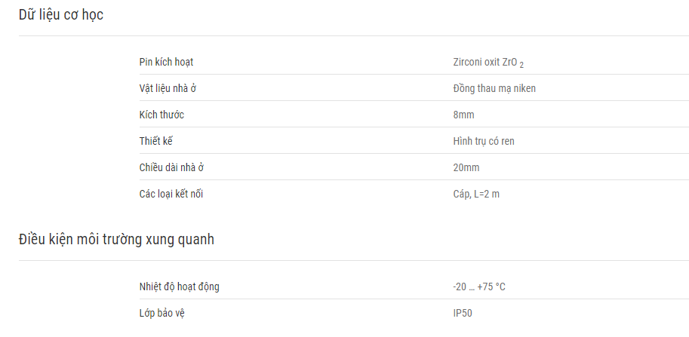The image size is (689, 337).
Task: Click the subscript 2 in ZrO 2
Action: click(521, 66)
